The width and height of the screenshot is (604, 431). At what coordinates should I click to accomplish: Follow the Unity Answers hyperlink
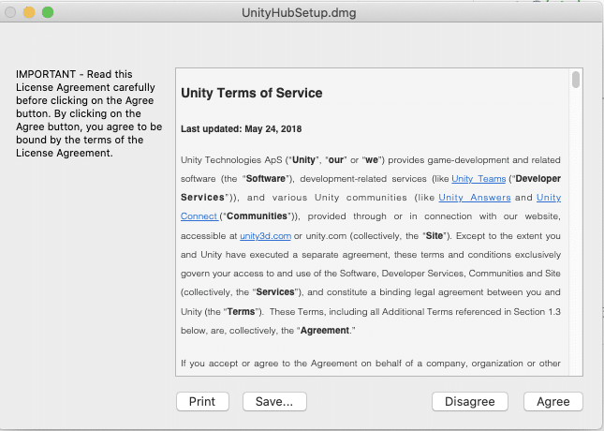tap(475, 198)
